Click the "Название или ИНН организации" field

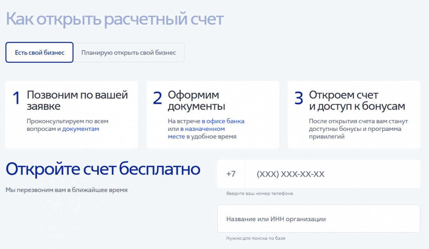pyautogui.click(x=319, y=219)
